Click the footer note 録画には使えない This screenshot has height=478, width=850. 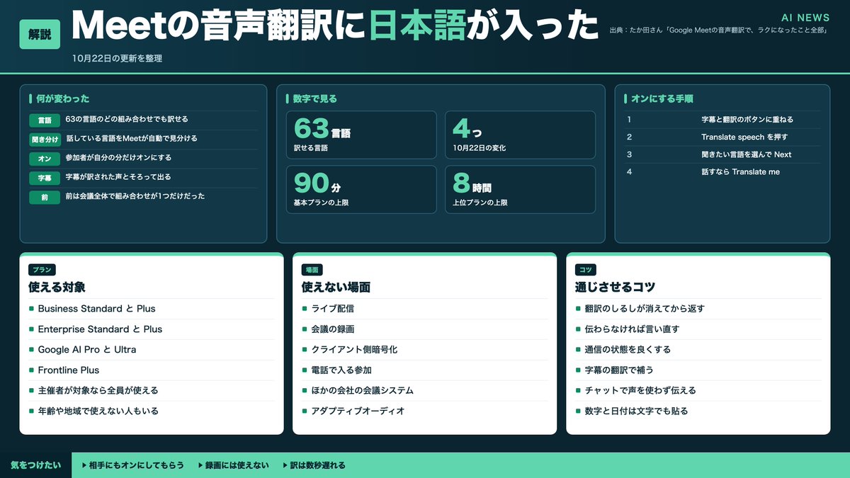[x=233, y=465]
